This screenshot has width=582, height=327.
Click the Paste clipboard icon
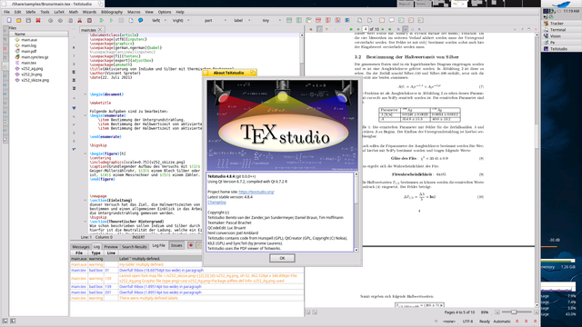coord(89,20)
